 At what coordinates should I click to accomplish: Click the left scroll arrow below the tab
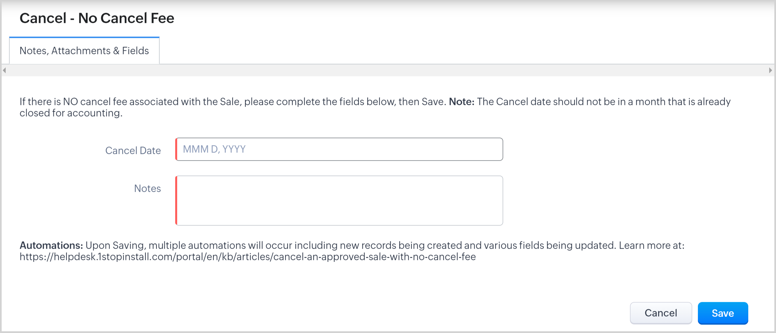pyautogui.click(x=4, y=70)
